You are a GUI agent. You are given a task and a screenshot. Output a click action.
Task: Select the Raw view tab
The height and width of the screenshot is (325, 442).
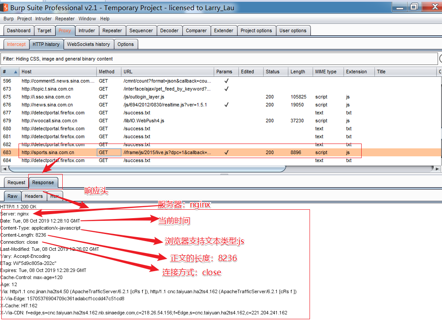click(x=12, y=196)
